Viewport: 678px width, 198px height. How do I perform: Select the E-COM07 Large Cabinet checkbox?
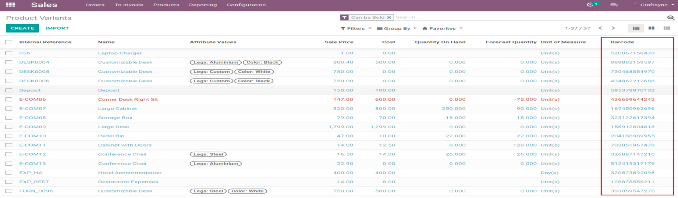(9, 109)
